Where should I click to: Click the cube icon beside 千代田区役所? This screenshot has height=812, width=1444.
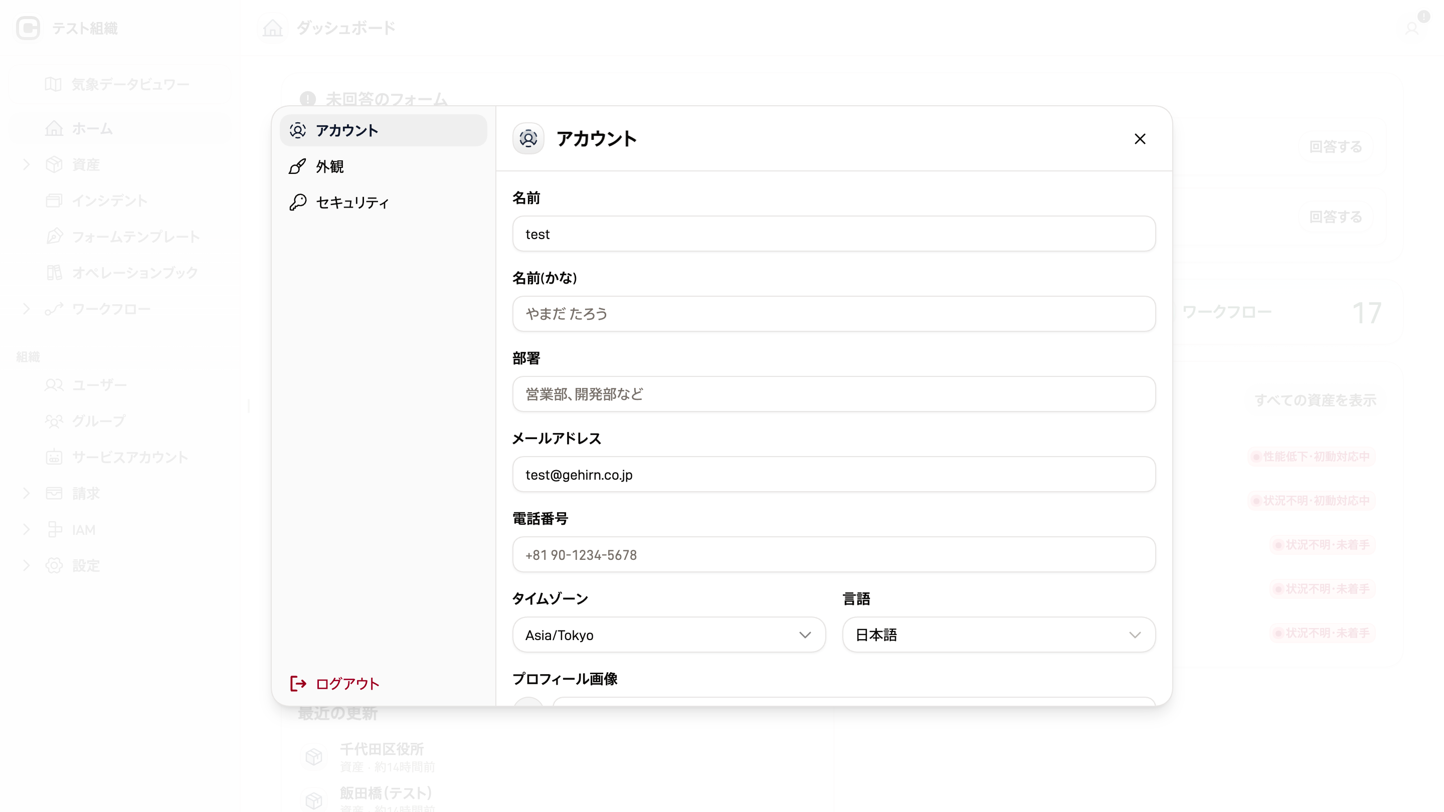click(314, 756)
